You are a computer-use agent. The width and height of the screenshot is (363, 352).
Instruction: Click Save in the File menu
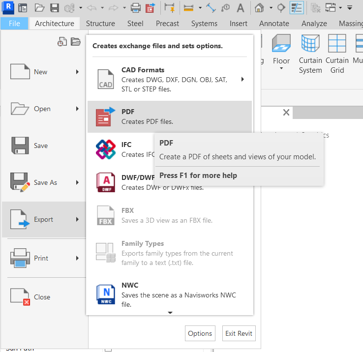(44, 146)
